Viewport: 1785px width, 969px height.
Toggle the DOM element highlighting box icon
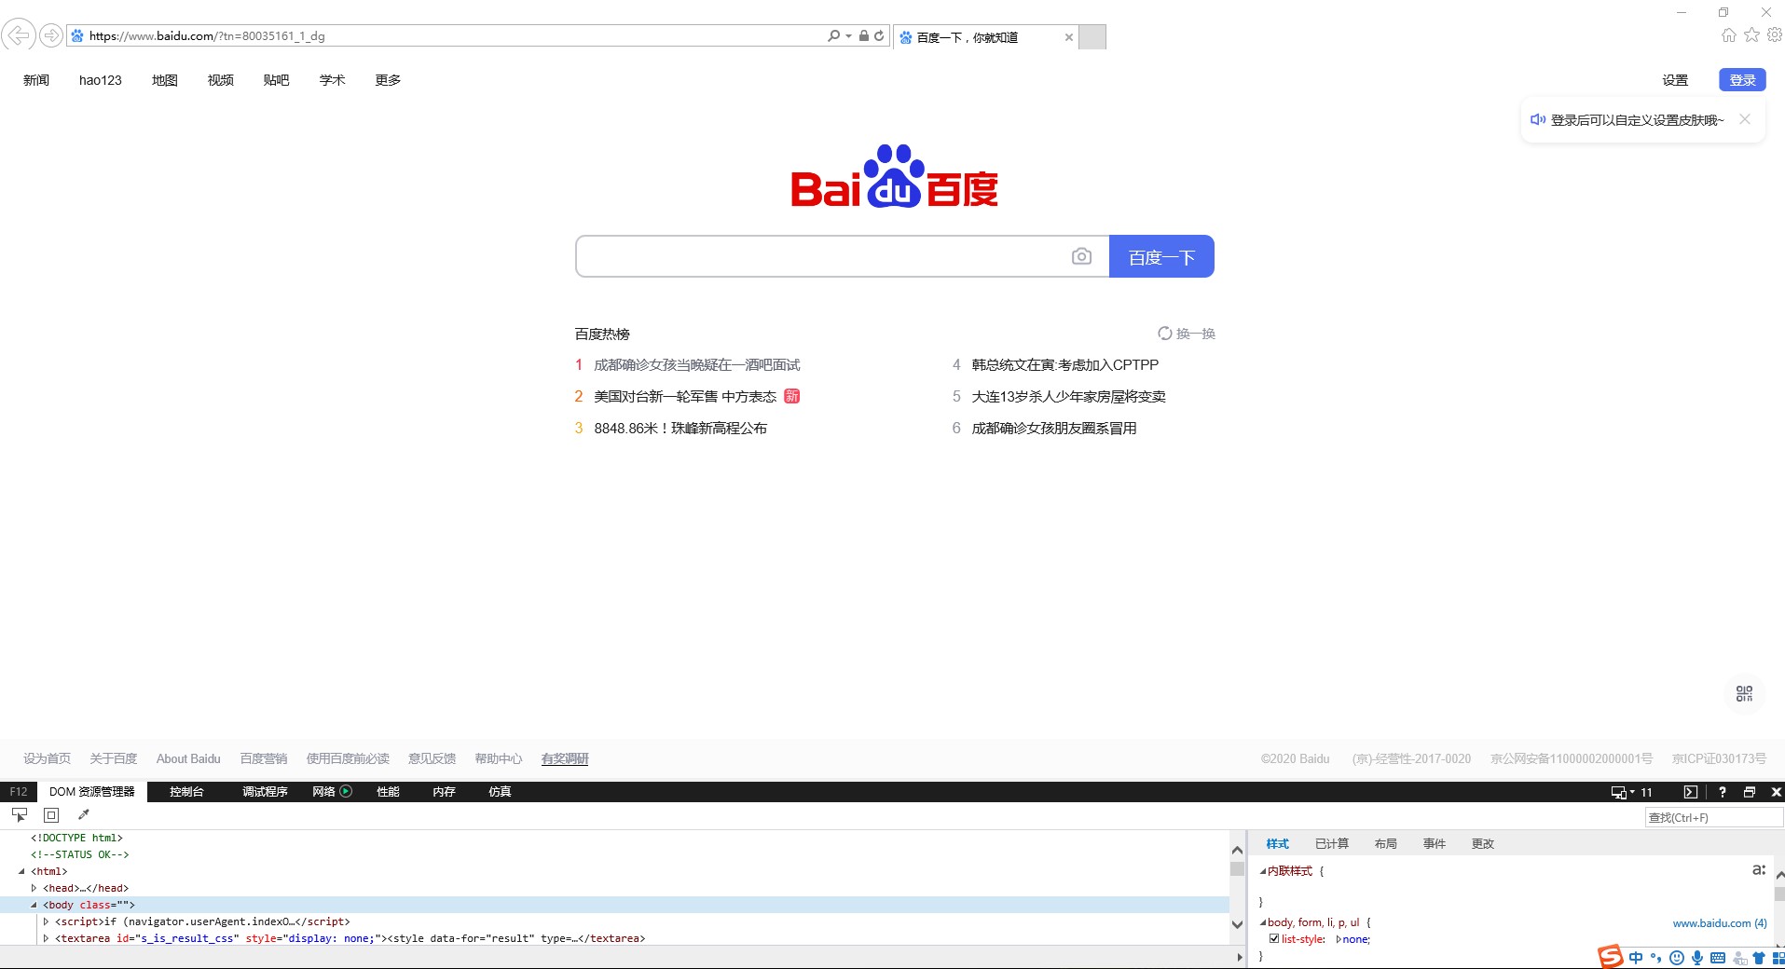[51, 815]
